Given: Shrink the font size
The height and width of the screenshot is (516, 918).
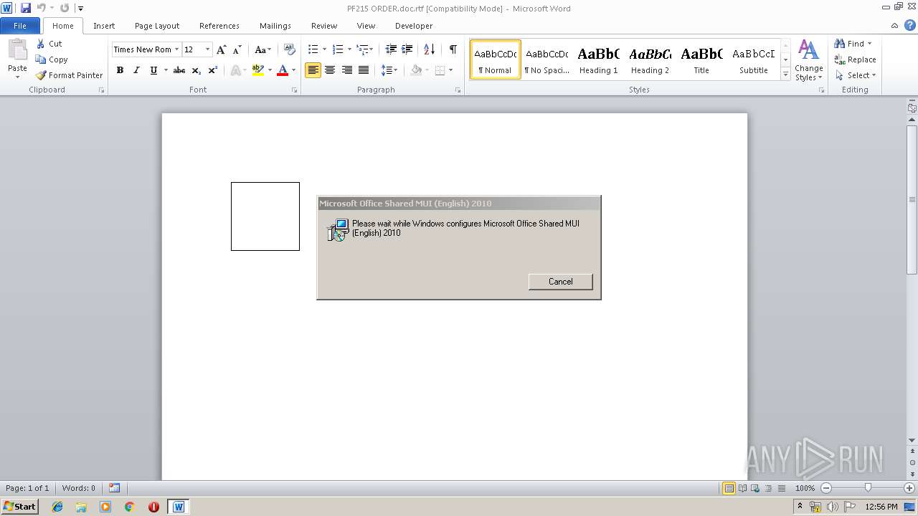Looking at the screenshot, I should click(x=237, y=49).
